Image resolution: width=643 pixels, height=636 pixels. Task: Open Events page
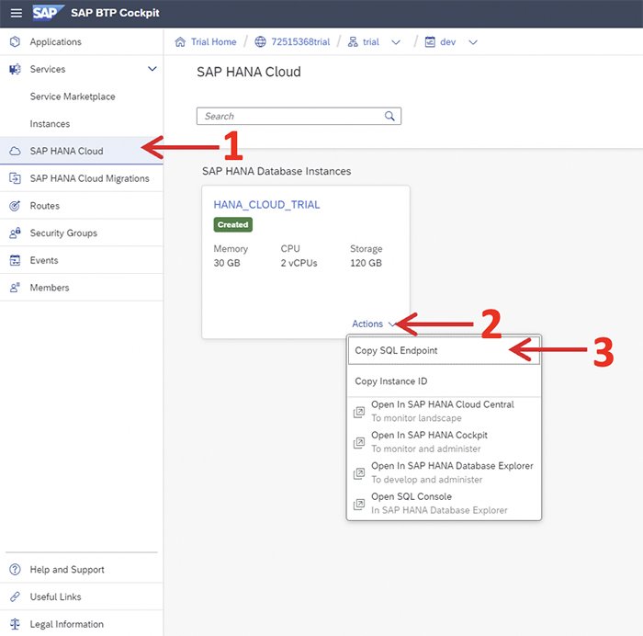tap(82, 260)
